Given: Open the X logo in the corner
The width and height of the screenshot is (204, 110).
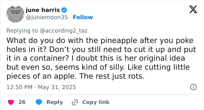Looking at the screenshot, I should (x=193, y=10).
